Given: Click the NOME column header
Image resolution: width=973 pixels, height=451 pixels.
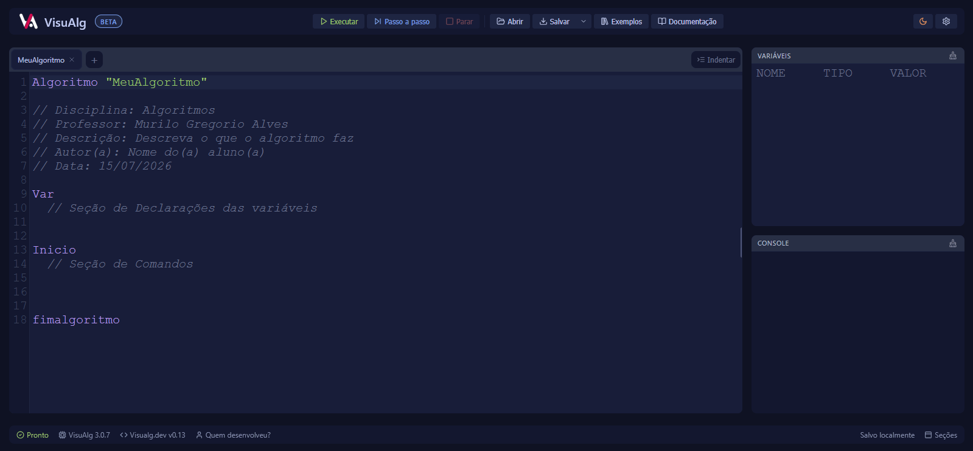Looking at the screenshot, I should click(x=771, y=73).
